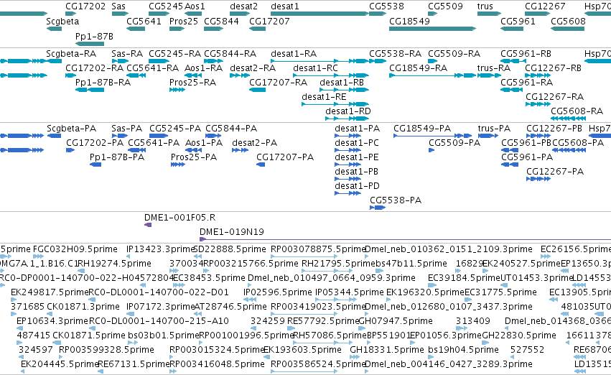Click the Pp1-87B-PA protein label
This screenshot has width=611, height=375.
tap(117, 157)
